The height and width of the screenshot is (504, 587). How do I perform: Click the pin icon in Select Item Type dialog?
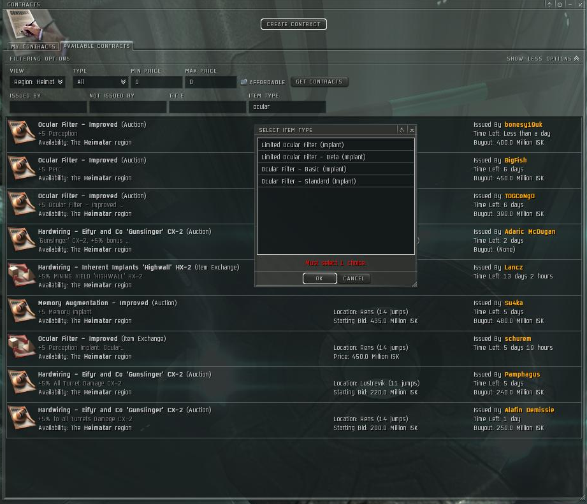coord(402,130)
